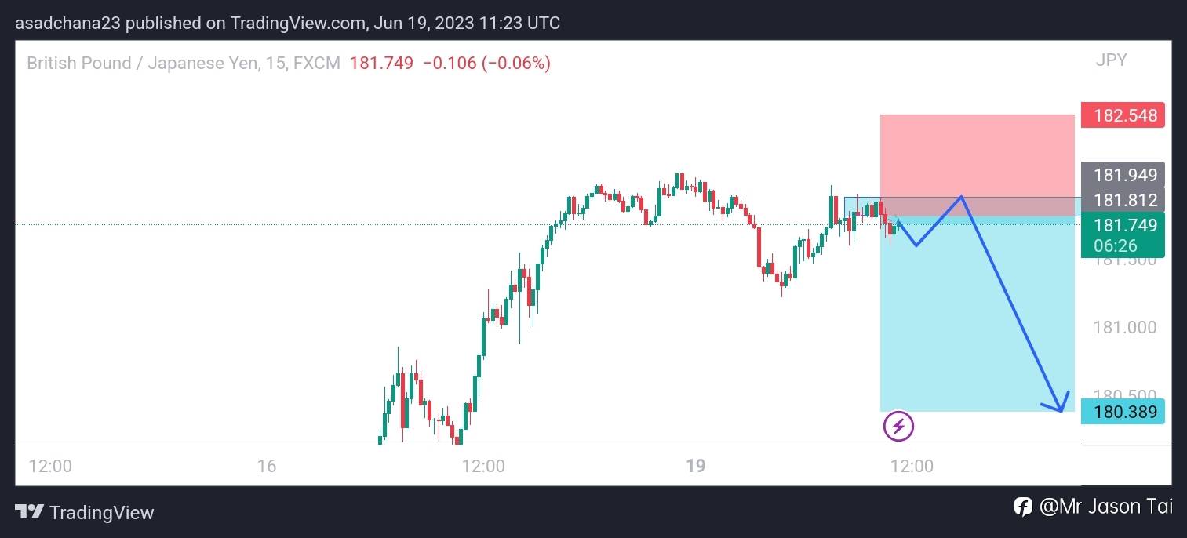Click the green 181.749 current price label
The height and width of the screenshot is (538, 1187).
tap(1123, 225)
